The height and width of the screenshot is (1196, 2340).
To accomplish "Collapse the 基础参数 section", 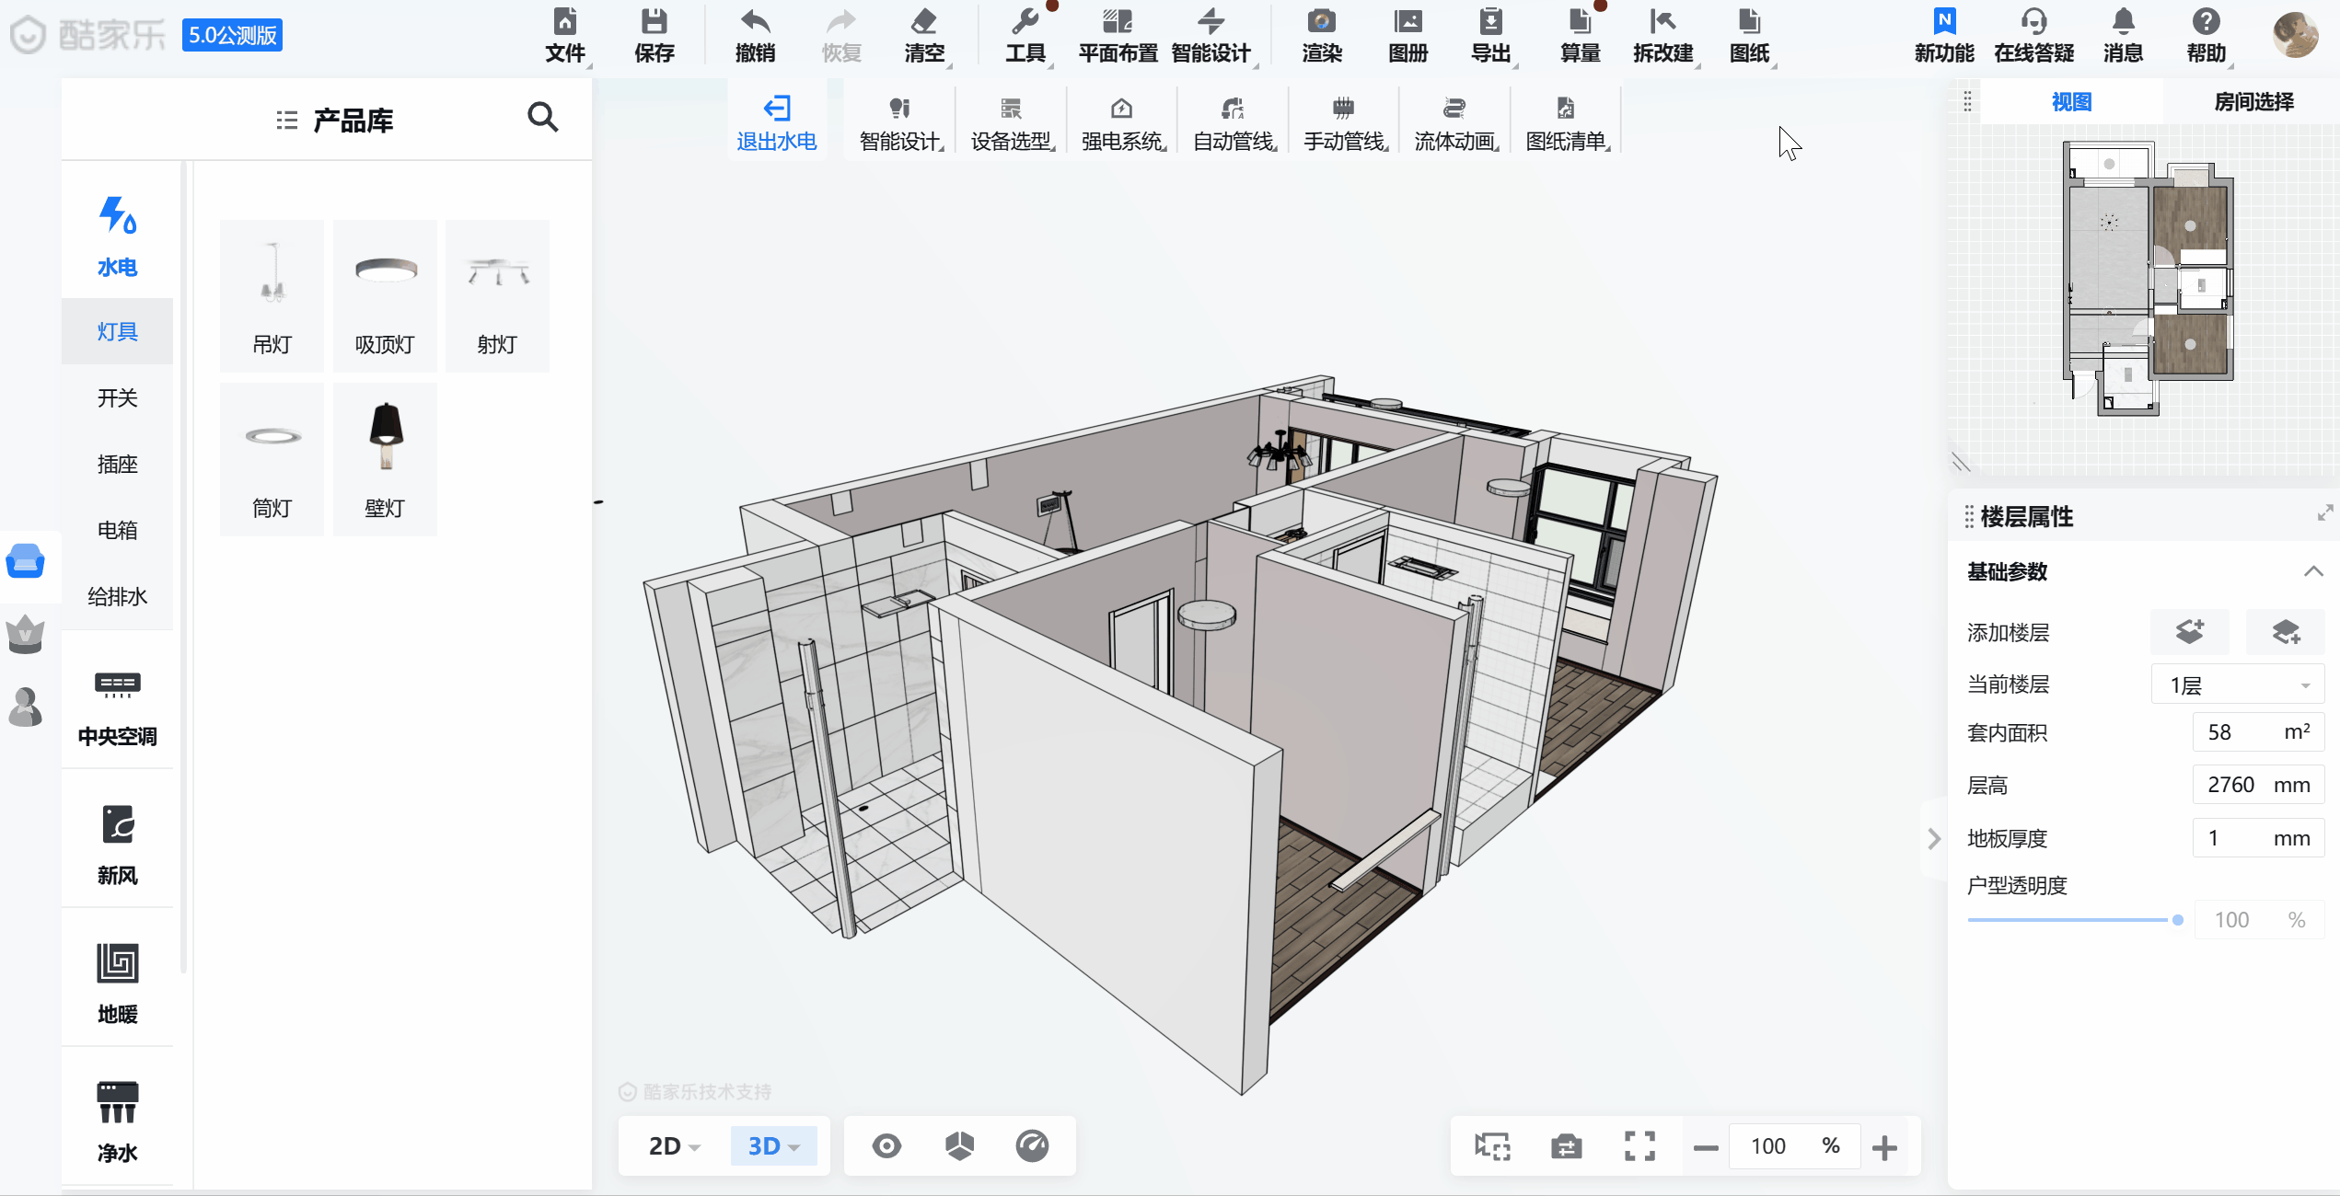I will click(2313, 571).
